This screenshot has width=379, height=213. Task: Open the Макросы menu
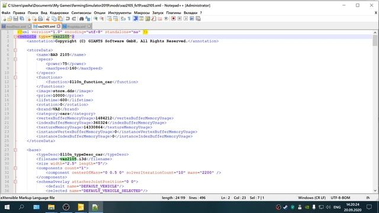tap(142, 12)
